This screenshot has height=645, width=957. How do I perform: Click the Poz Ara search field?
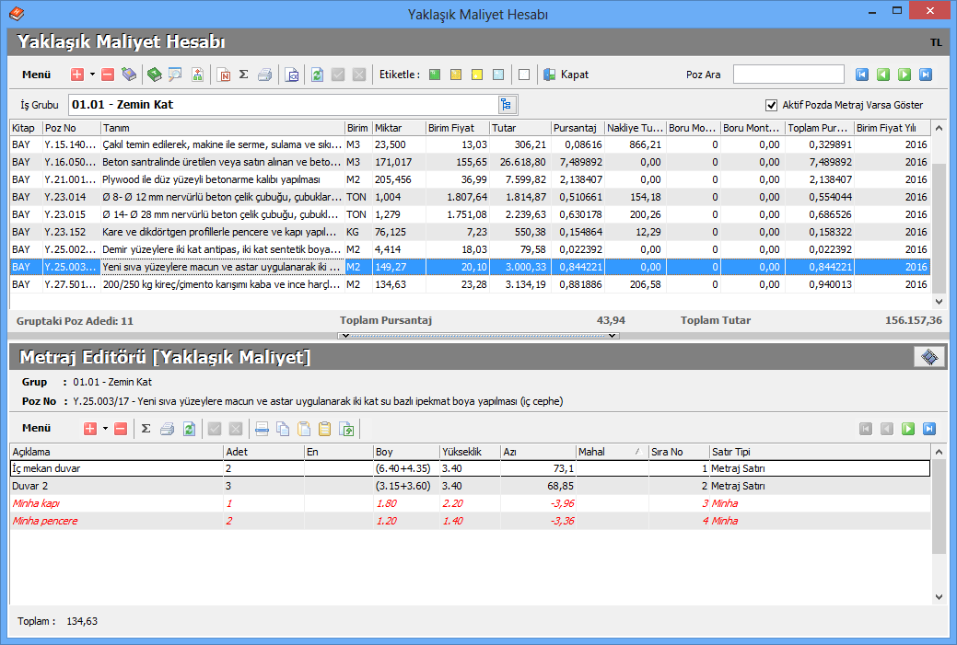[x=788, y=75]
